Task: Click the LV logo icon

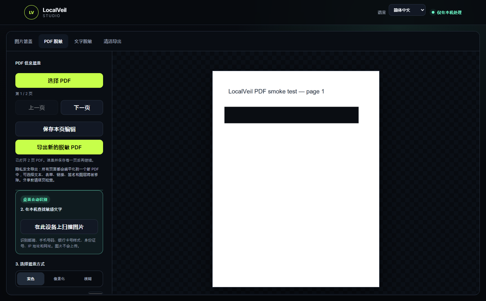Action: pos(31,12)
